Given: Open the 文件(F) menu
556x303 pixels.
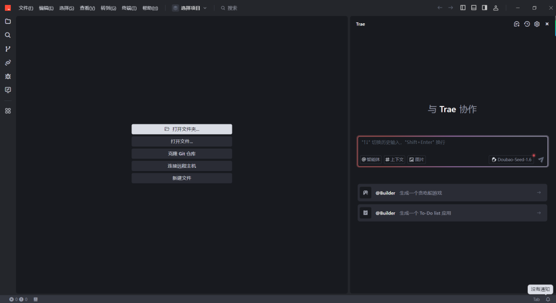Looking at the screenshot, I should (26, 8).
